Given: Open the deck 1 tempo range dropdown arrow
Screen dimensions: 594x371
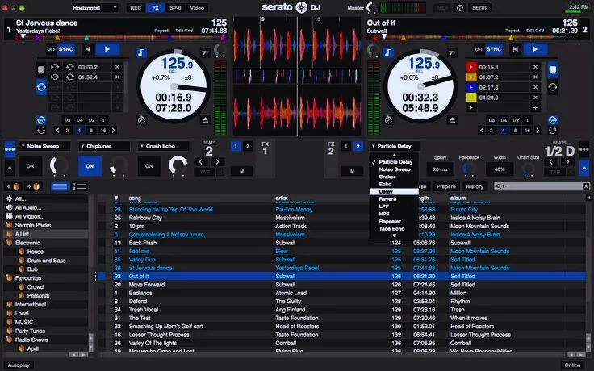Looking at the screenshot, I should click(x=205, y=53).
